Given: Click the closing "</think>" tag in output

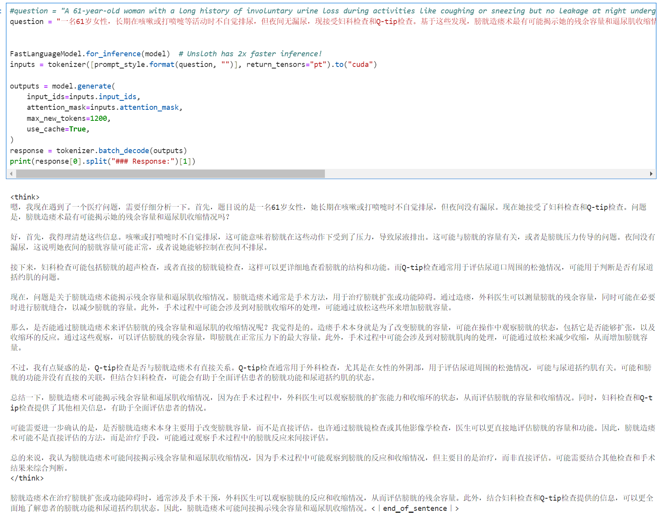Looking at the screenshot, I should [x=27, y=478].
